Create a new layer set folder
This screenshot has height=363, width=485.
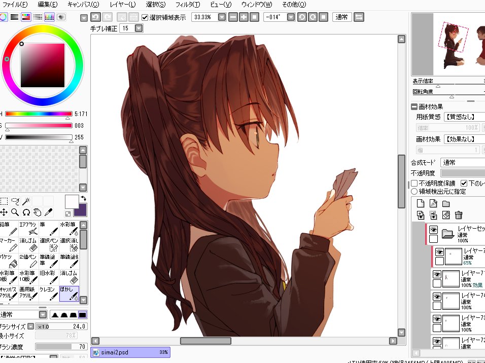(446, 203)
